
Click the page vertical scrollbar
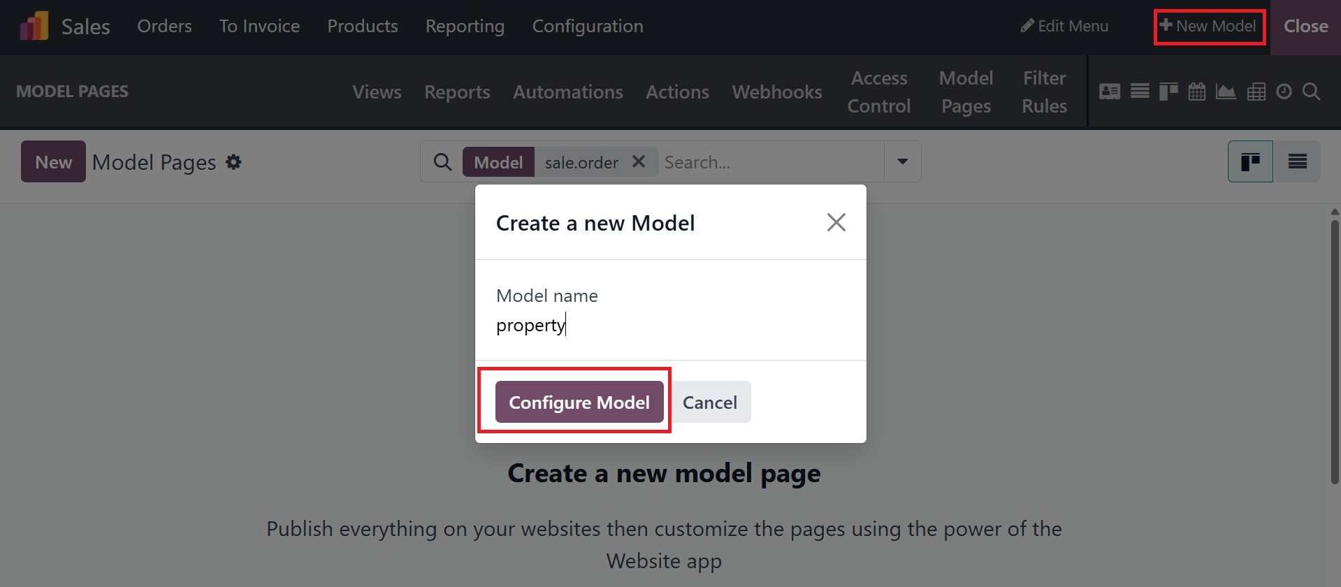(x=1335, y=349)
